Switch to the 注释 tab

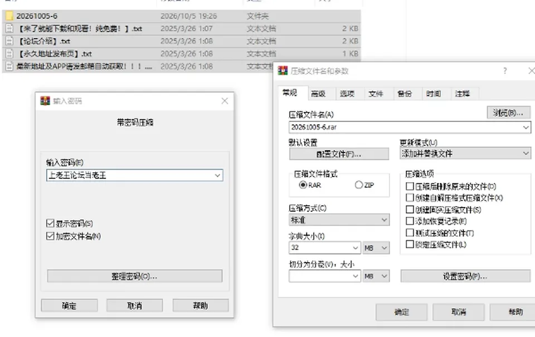pos(463,94)
